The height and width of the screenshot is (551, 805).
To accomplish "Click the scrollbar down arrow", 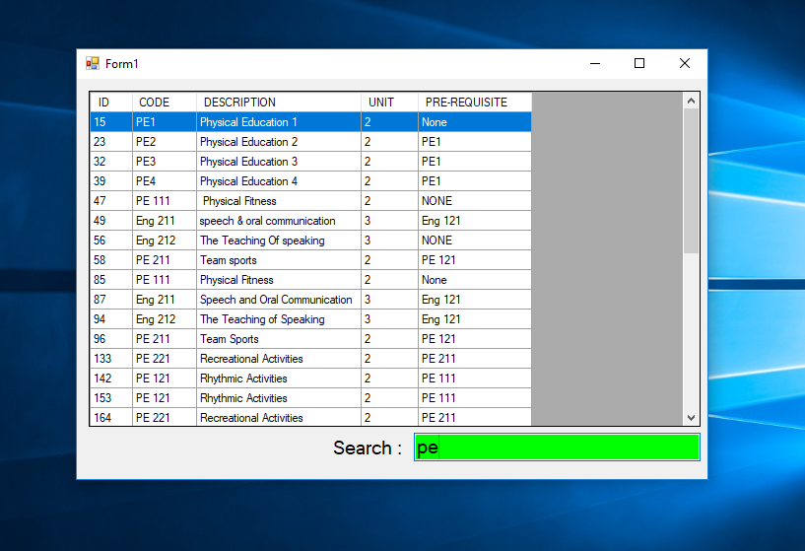I will (691, 418).
